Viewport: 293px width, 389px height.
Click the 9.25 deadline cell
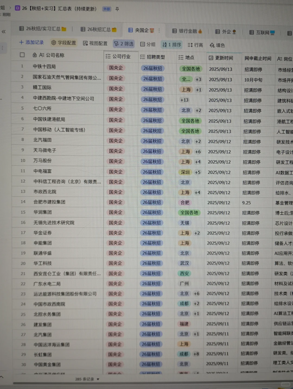tap(246, 203)
